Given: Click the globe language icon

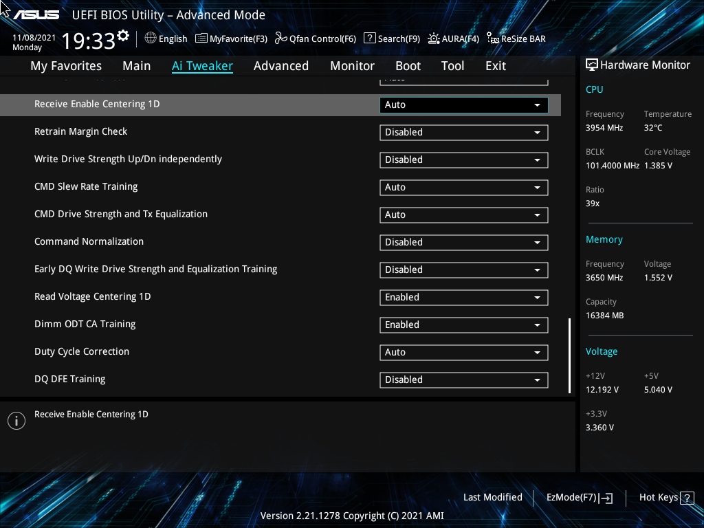Looking at the screenshot, I should [151, 38].
